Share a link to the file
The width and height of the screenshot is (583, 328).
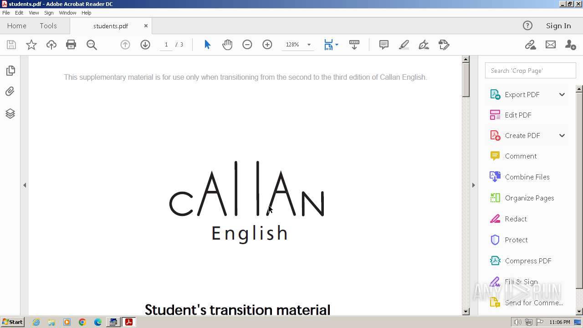[530, 45]
